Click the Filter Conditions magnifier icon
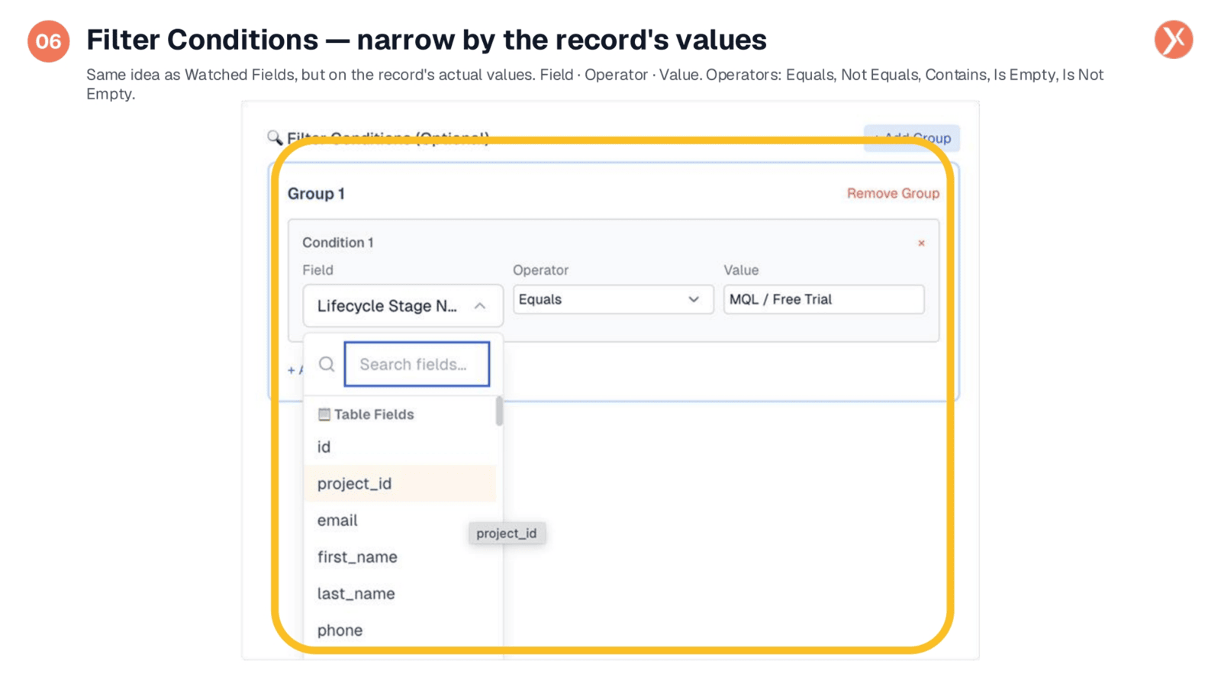Screen dimensions: 1221x687 click(274, 137)
